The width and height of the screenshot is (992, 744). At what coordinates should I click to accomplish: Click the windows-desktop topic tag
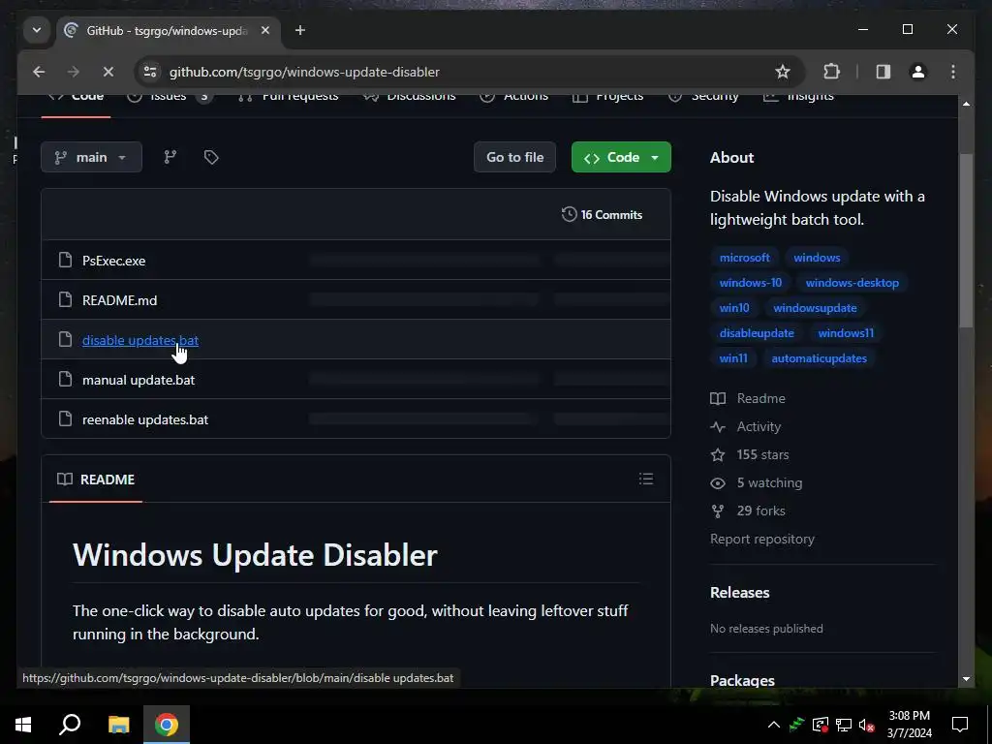[x=852, y=283]
